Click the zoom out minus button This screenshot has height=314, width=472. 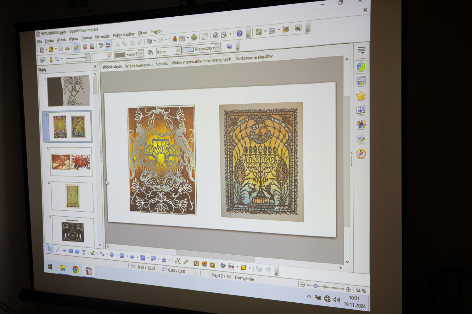click(x=302, y=284)
